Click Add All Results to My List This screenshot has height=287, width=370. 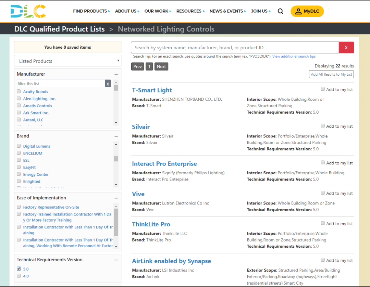click(x=331, y=74)
